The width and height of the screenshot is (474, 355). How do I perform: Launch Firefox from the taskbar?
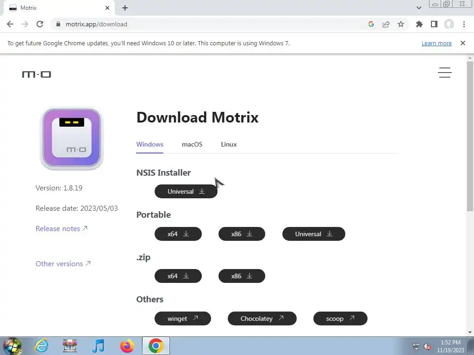point(127,346)
